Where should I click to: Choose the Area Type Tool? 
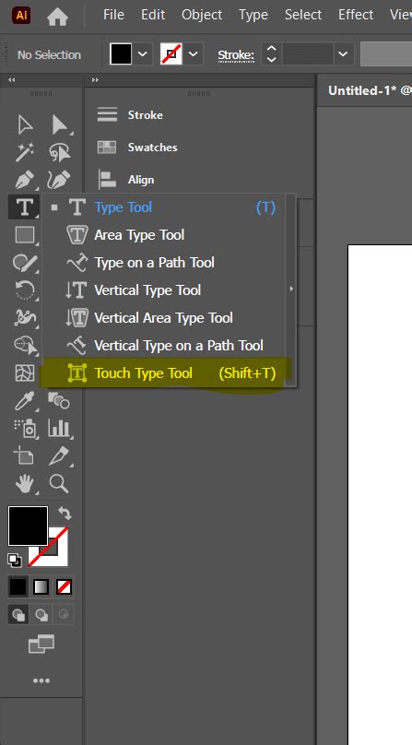[x=170, y=235]
